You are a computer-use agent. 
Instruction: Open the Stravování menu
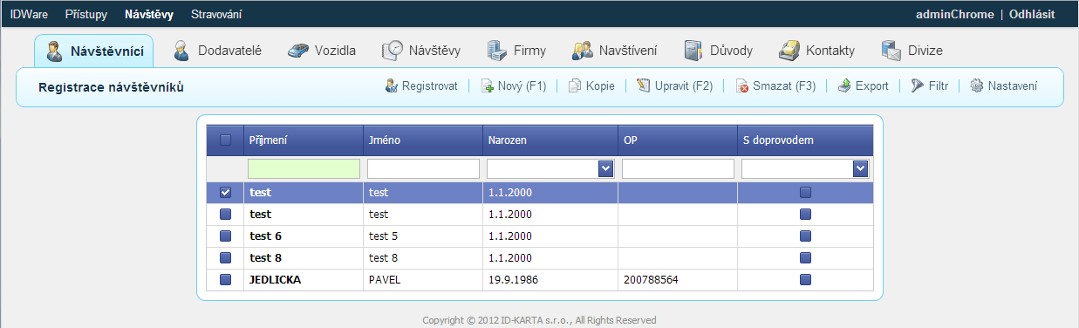click(x=216, y=14)
